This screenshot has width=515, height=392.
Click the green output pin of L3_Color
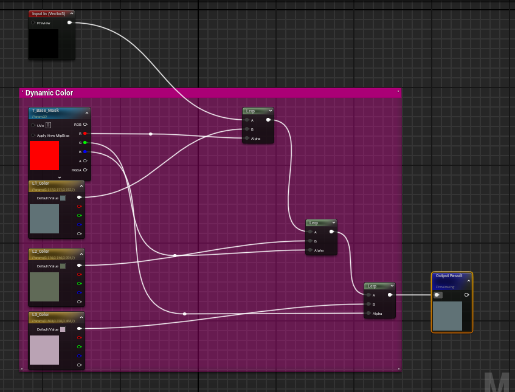(x=79, y=346)
